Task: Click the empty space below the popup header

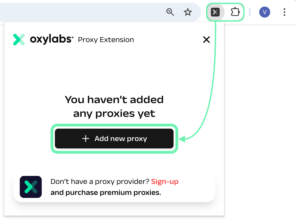Action: pos(114,69)
